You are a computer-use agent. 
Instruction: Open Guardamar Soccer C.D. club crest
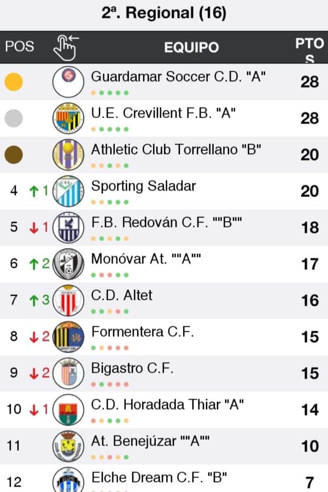68,82
